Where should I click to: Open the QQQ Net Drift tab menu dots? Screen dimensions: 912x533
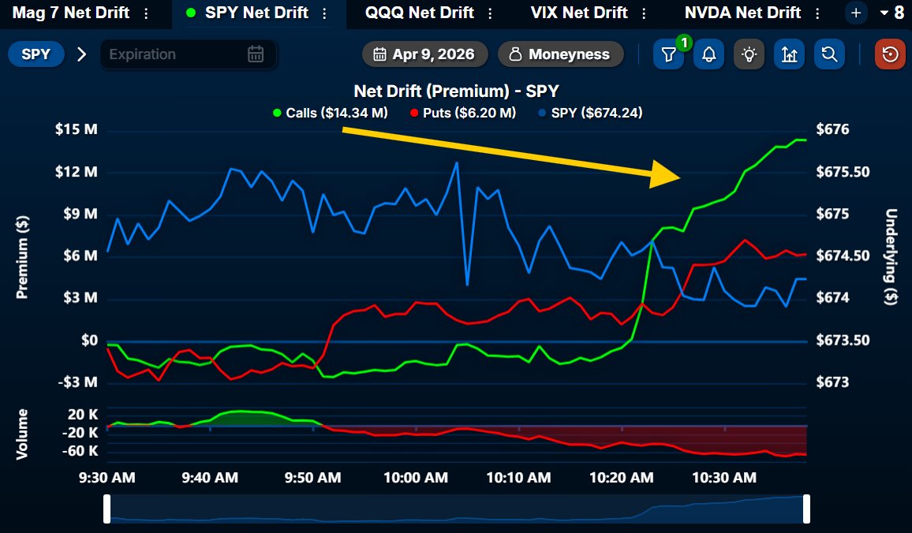click(490, 13)
